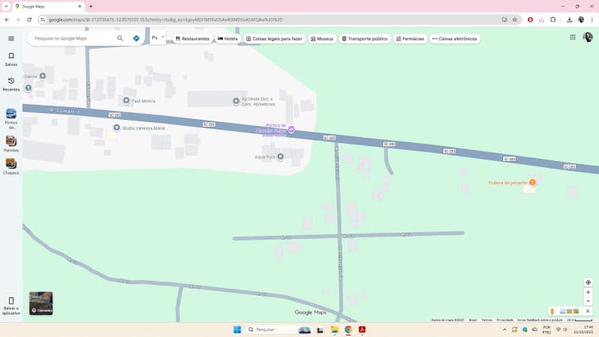The width and height of the screenshot is (599, 337).
Task: Switch map layers via Camadas thumbnail
Action: 41,303
